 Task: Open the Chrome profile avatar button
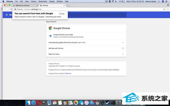(x=168, y=5)
